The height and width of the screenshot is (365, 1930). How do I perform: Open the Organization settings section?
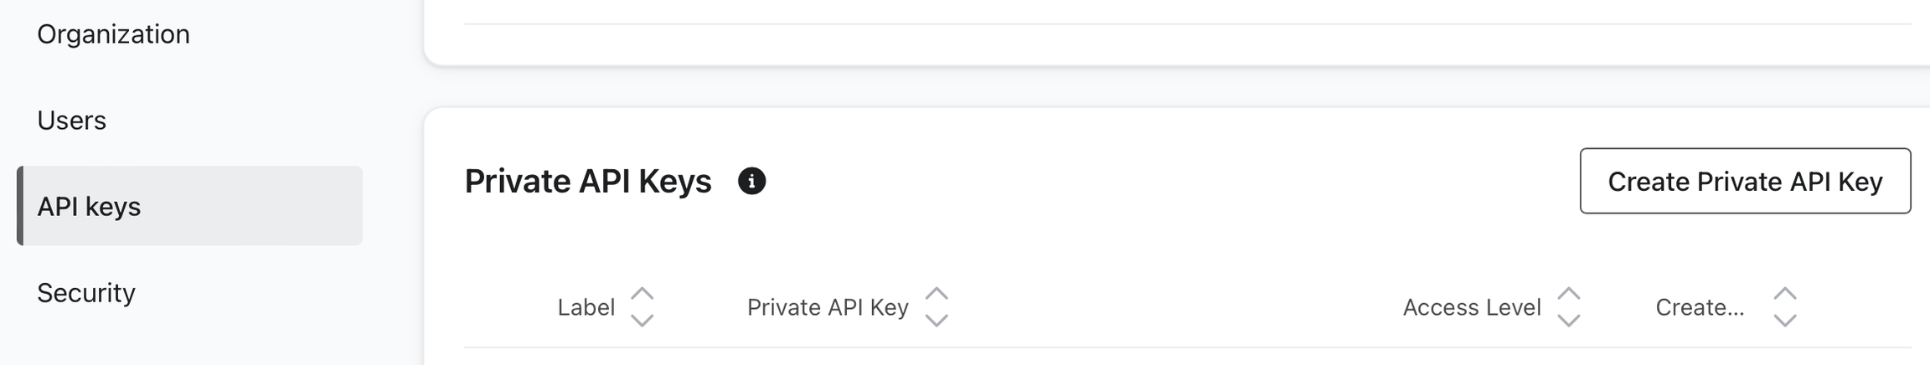pyautogui.click(x=114, y=34)
